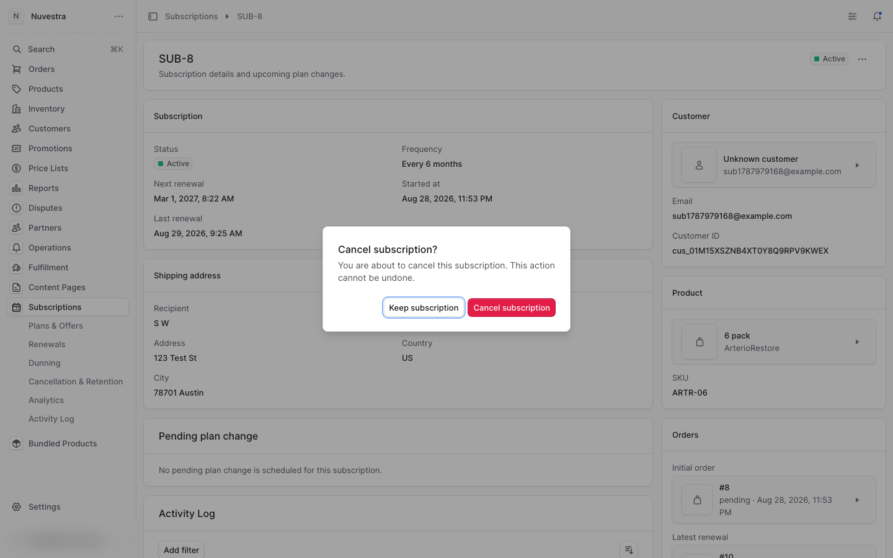
Task: Click city value 78701 Austin
Action: point(179,392)
